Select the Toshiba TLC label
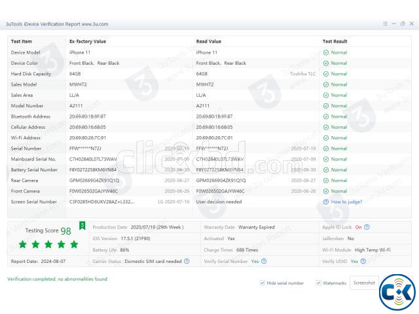Screen dimensions: 419x314 [x=302, y=74]
